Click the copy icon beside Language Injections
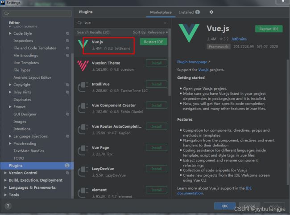 [x=67, y=136]
